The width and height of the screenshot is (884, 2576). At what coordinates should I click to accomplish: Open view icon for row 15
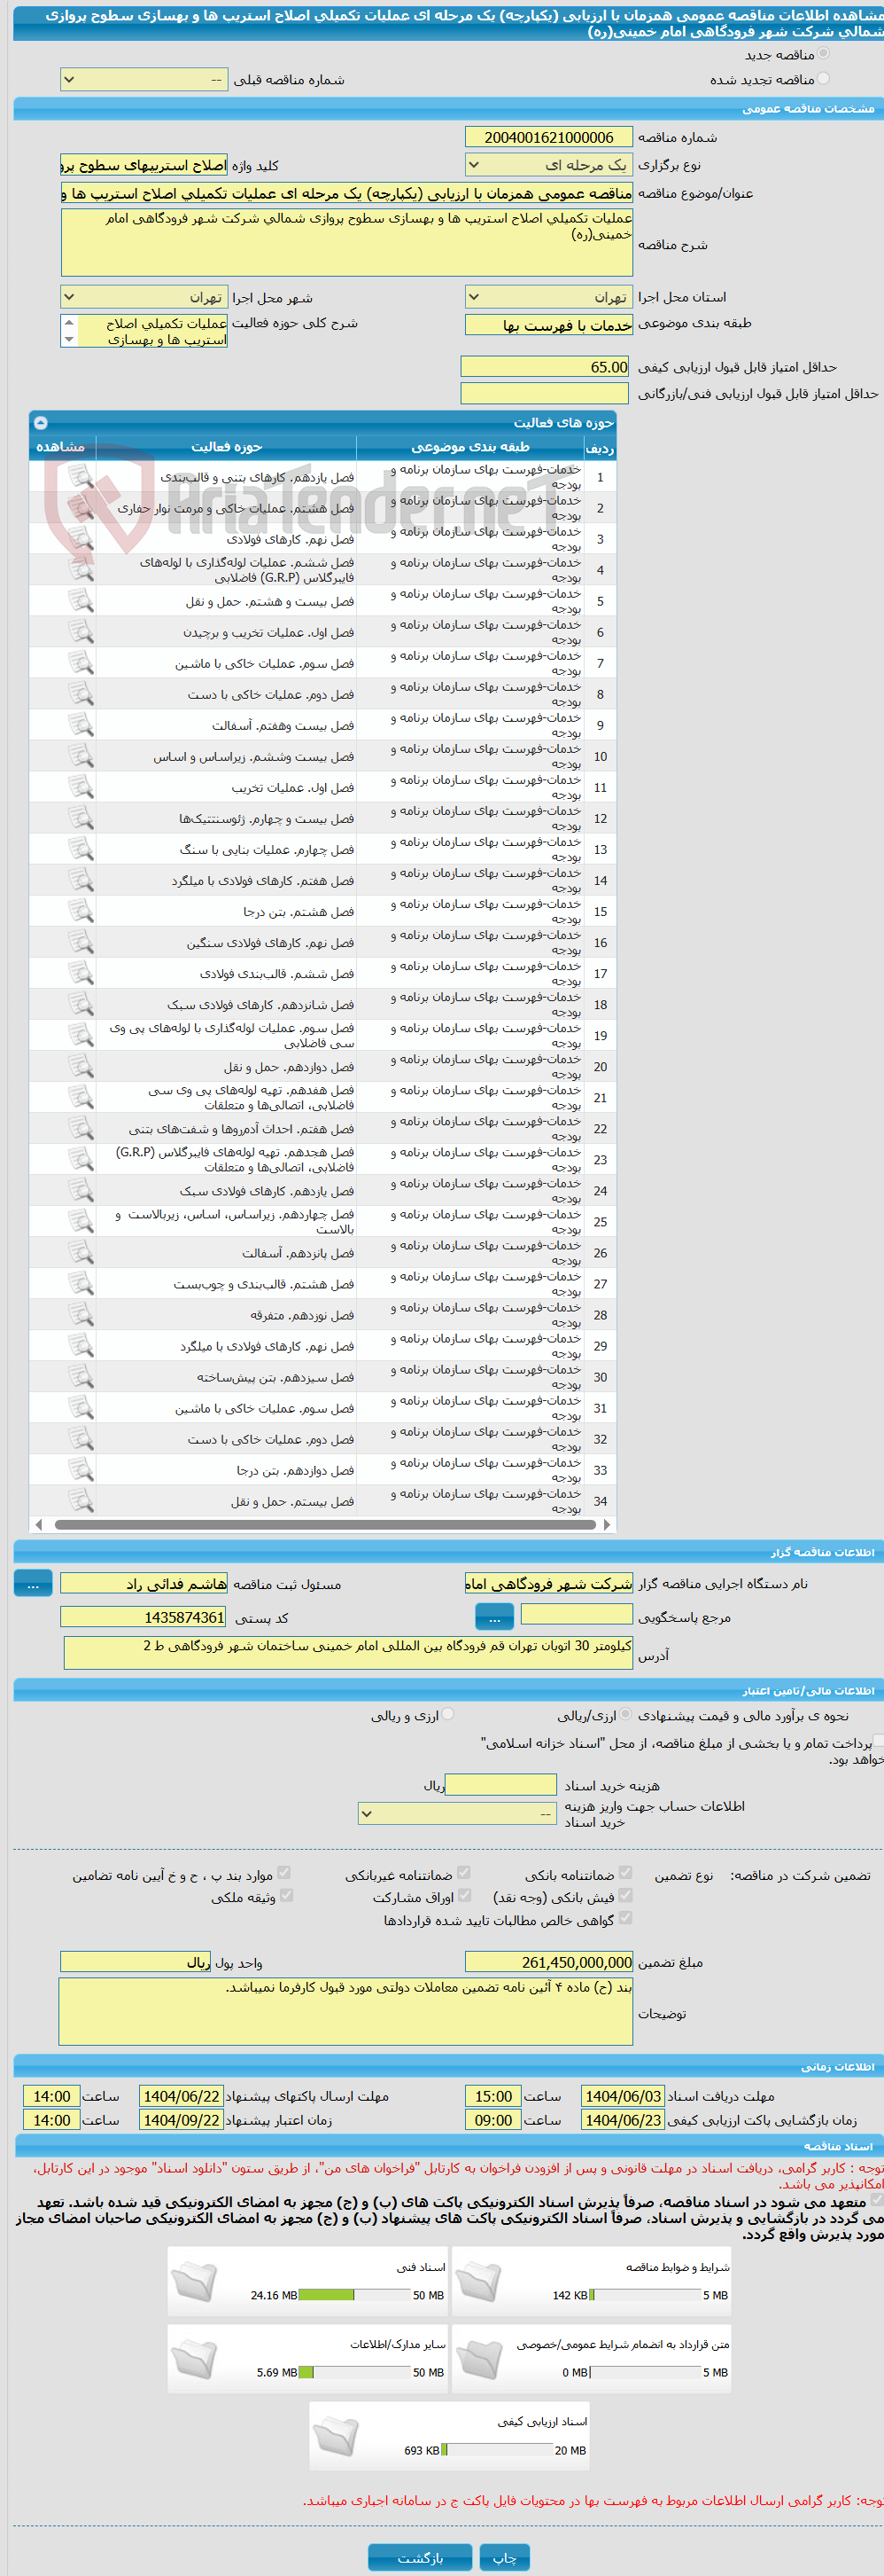point(81,911)
